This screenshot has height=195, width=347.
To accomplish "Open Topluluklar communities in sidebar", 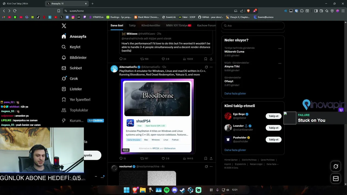I will pos(75,110).
